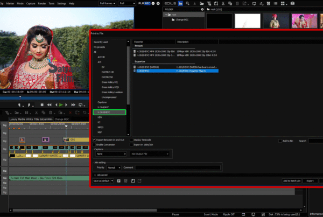The height and width of the screenshot is (217, 323).
Task: Click the bin search magnifier icon
Action: click(x=187, y=3)
